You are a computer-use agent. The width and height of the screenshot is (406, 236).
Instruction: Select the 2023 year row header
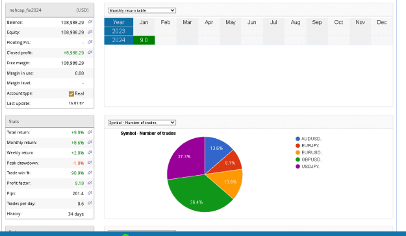[x=119, y=31]
